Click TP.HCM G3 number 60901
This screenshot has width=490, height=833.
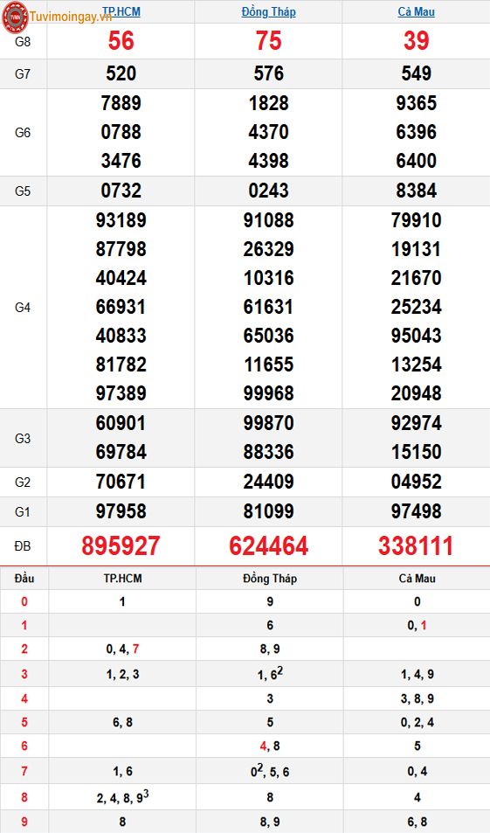[121, 423]
